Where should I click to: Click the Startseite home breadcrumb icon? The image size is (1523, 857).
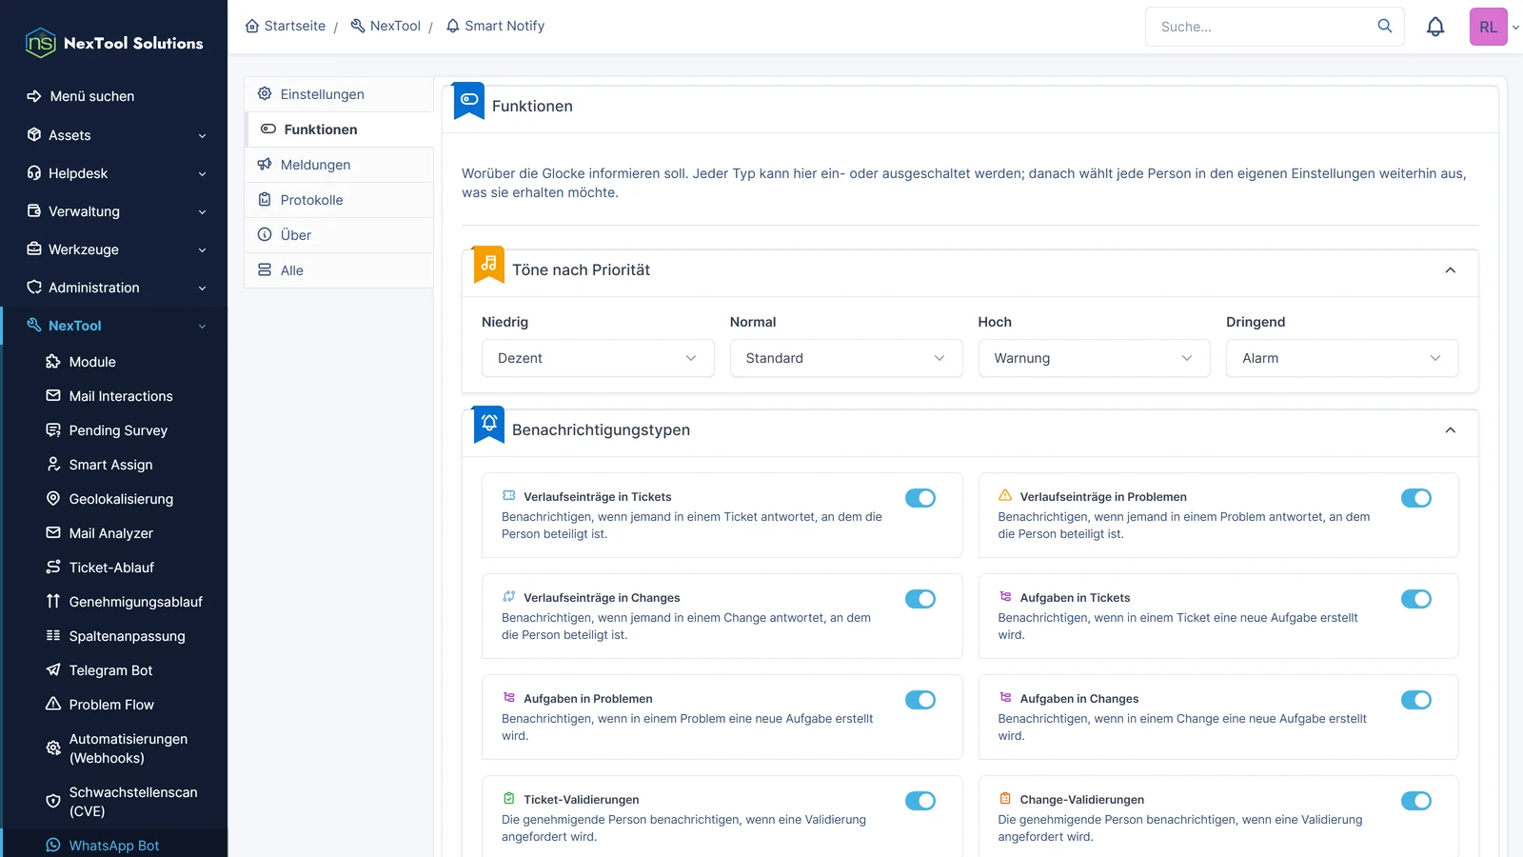pyautogui.click(x=252, y=26)
